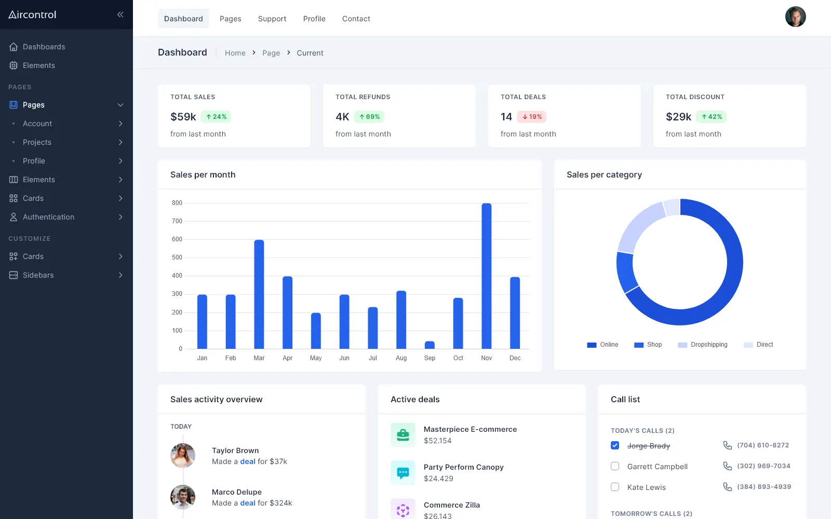
Task: Go to Page breadcrumb link
Action: 271,53
